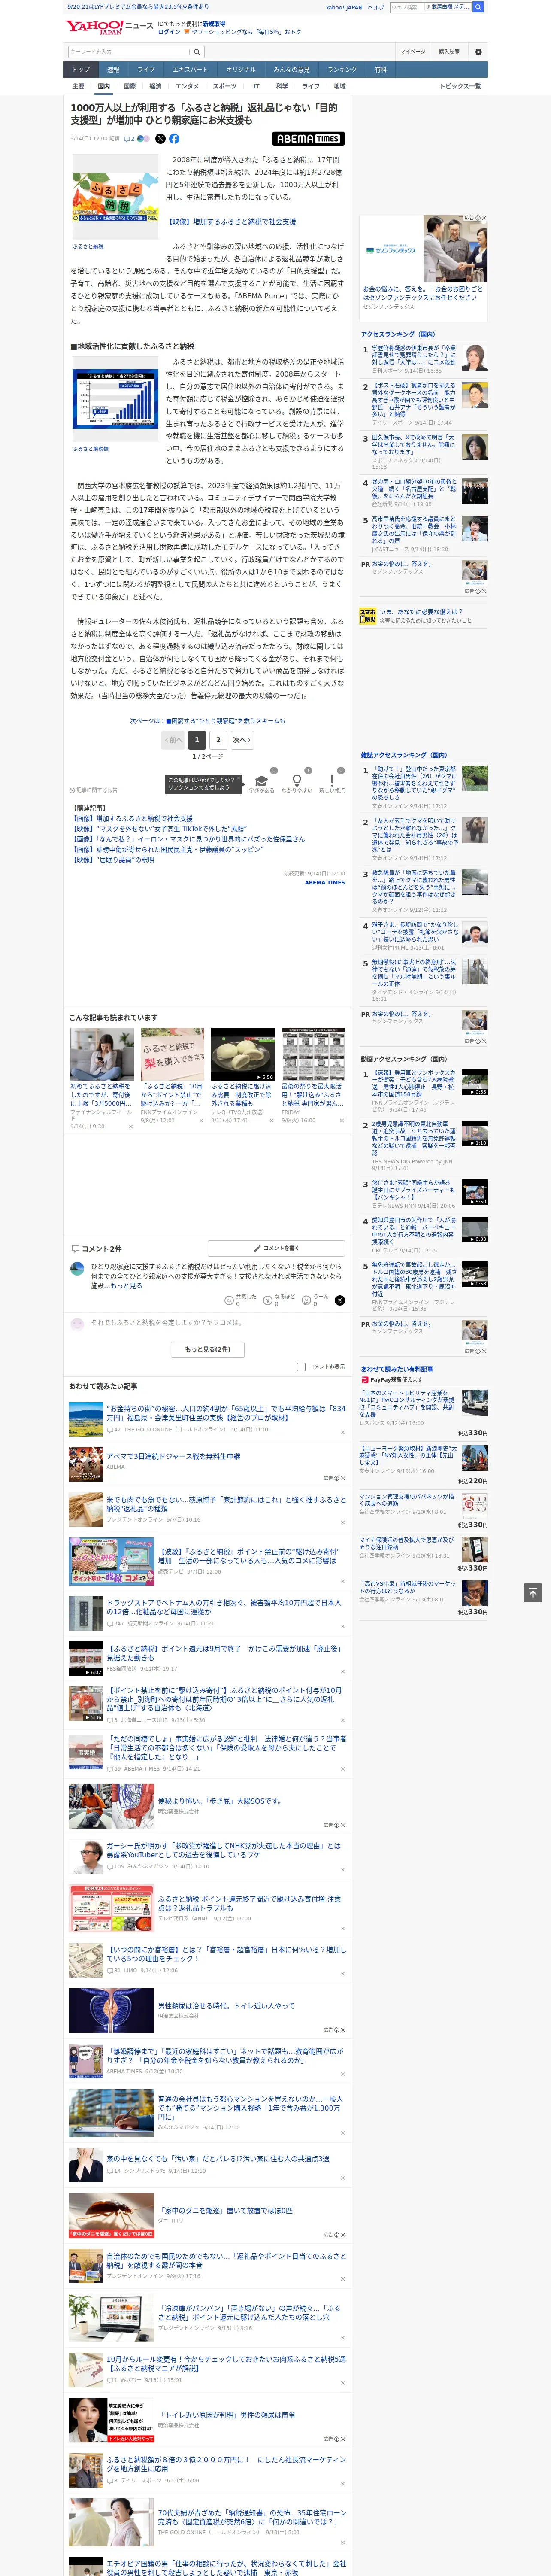The image size is (551, 2576).
Task: Share article on X icon under headline
Action: 160,139
